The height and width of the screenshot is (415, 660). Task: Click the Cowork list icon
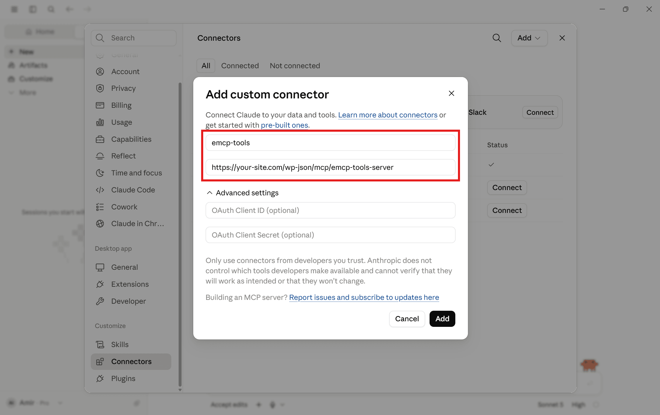[100, 207]
